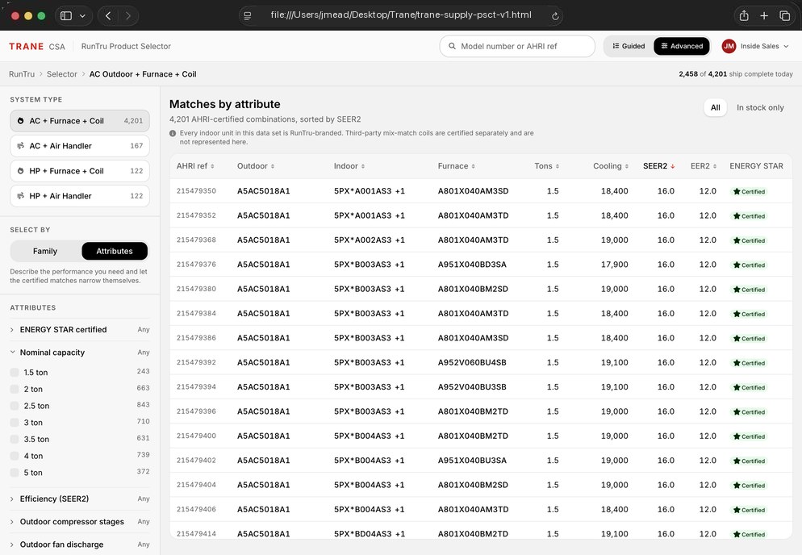Viewport: 802px width, 555px height.
Task: Filter results to In stock only
Action: [x=760, y=107]
